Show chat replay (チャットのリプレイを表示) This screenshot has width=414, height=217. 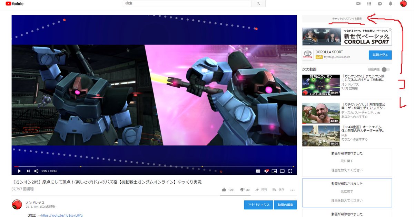click(x=347, y=19)
